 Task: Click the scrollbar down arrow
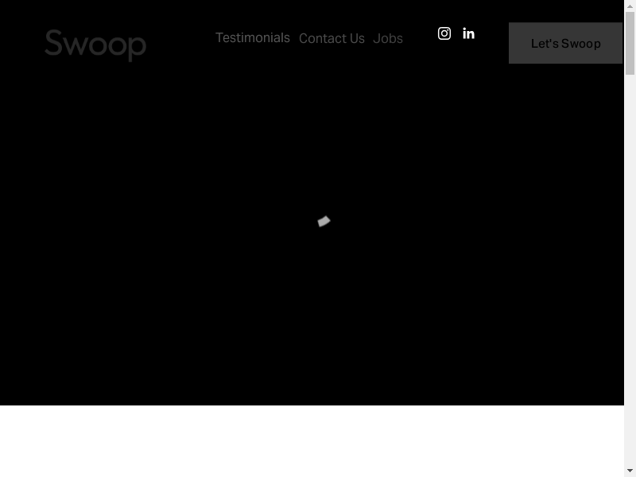(x=630, y=471)
